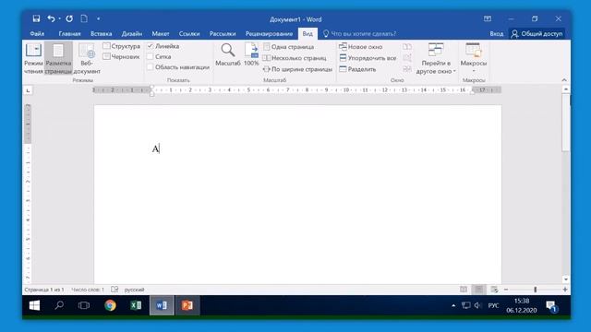Click vertical scrollbar down arrow
Screen dimensions: 591x332
tap(566, 279)
